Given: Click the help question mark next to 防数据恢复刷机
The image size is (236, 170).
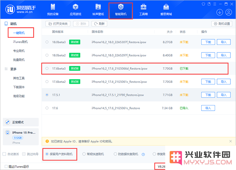Looking at the screenshot, I should (143, 154).
